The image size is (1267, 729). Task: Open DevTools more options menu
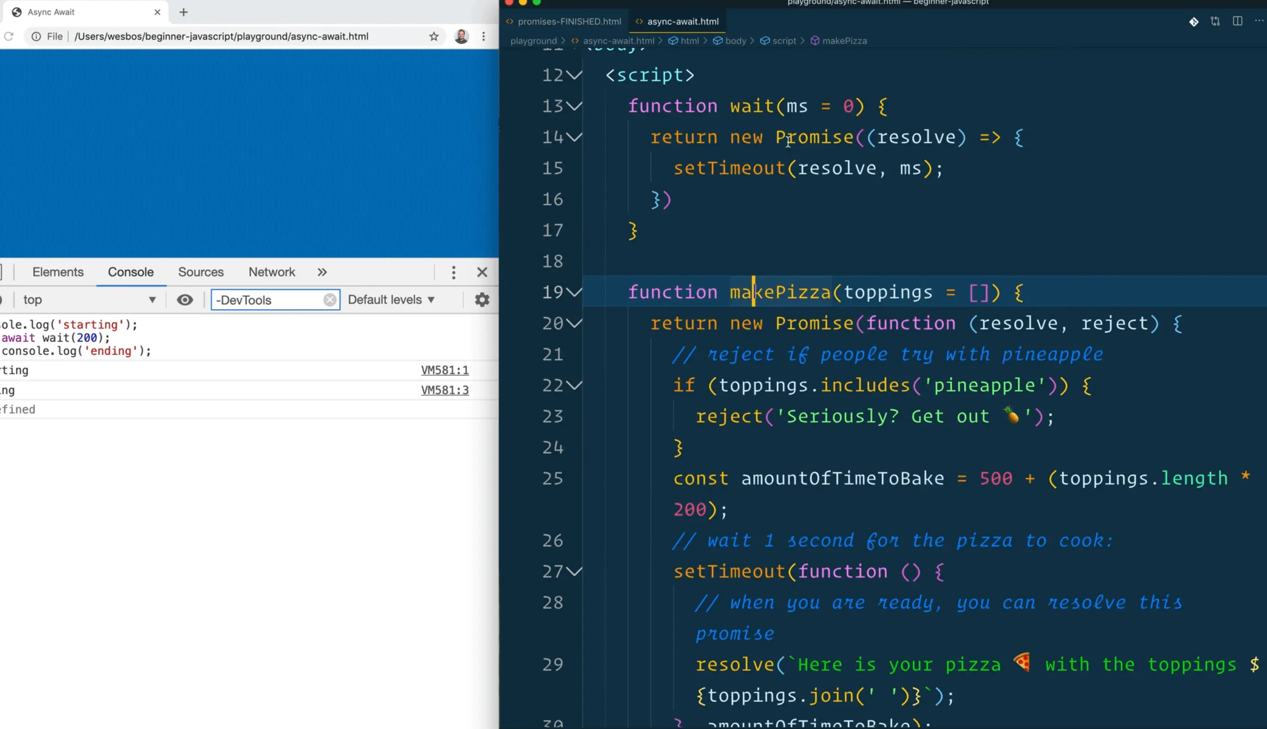click(x=453, y=273)
